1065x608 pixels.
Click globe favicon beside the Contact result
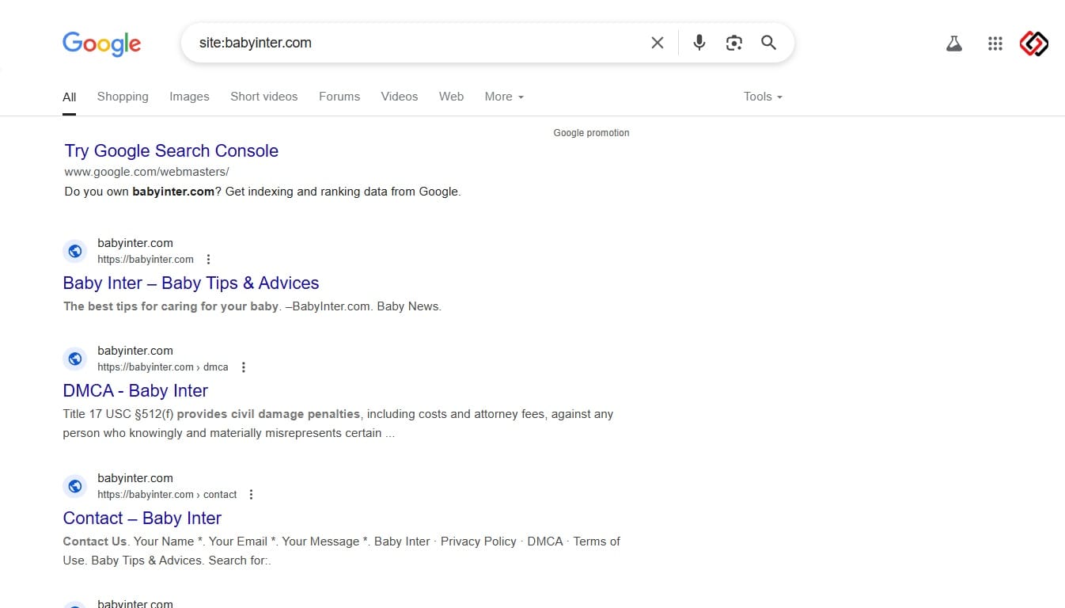(75, 486)
